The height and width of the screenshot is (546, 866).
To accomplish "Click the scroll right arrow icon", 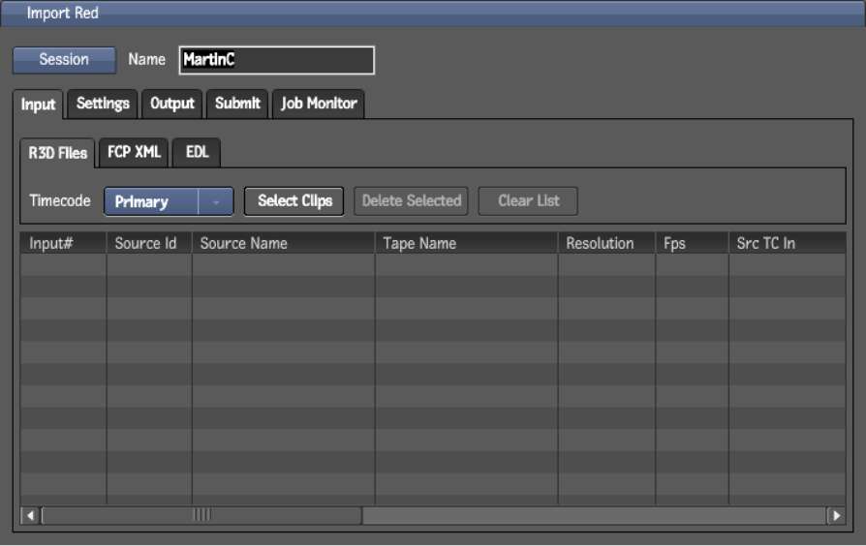I will click(x=835, y=515).
